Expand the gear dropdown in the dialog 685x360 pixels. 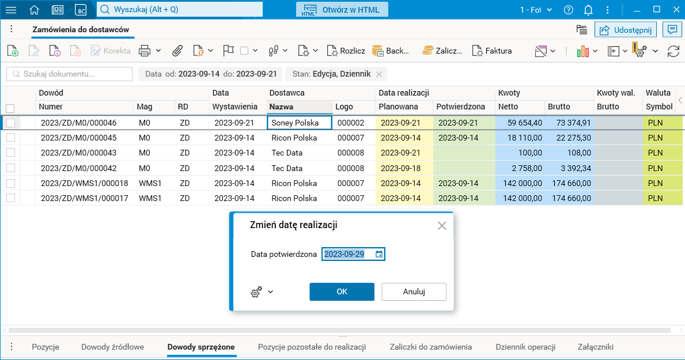click(x=270, y=292)
